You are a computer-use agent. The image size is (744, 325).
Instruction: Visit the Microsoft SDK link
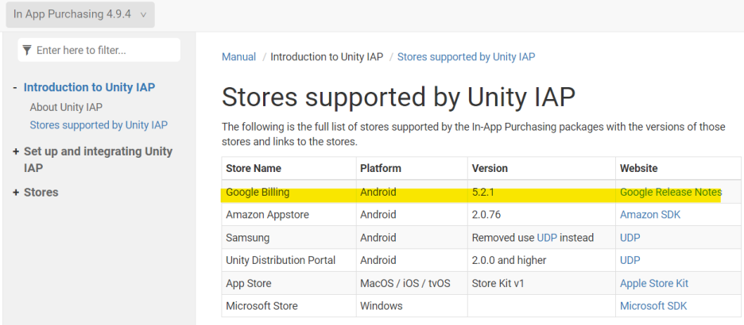point(653,306)
